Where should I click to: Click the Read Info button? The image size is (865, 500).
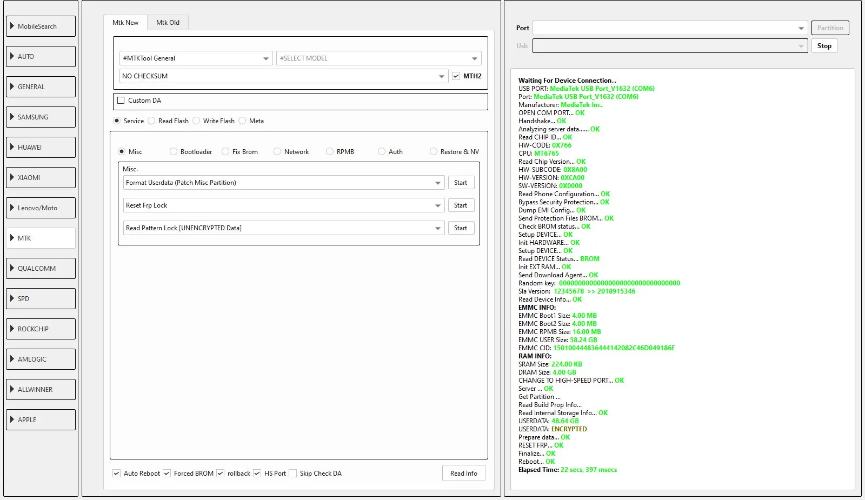[463, 474]
